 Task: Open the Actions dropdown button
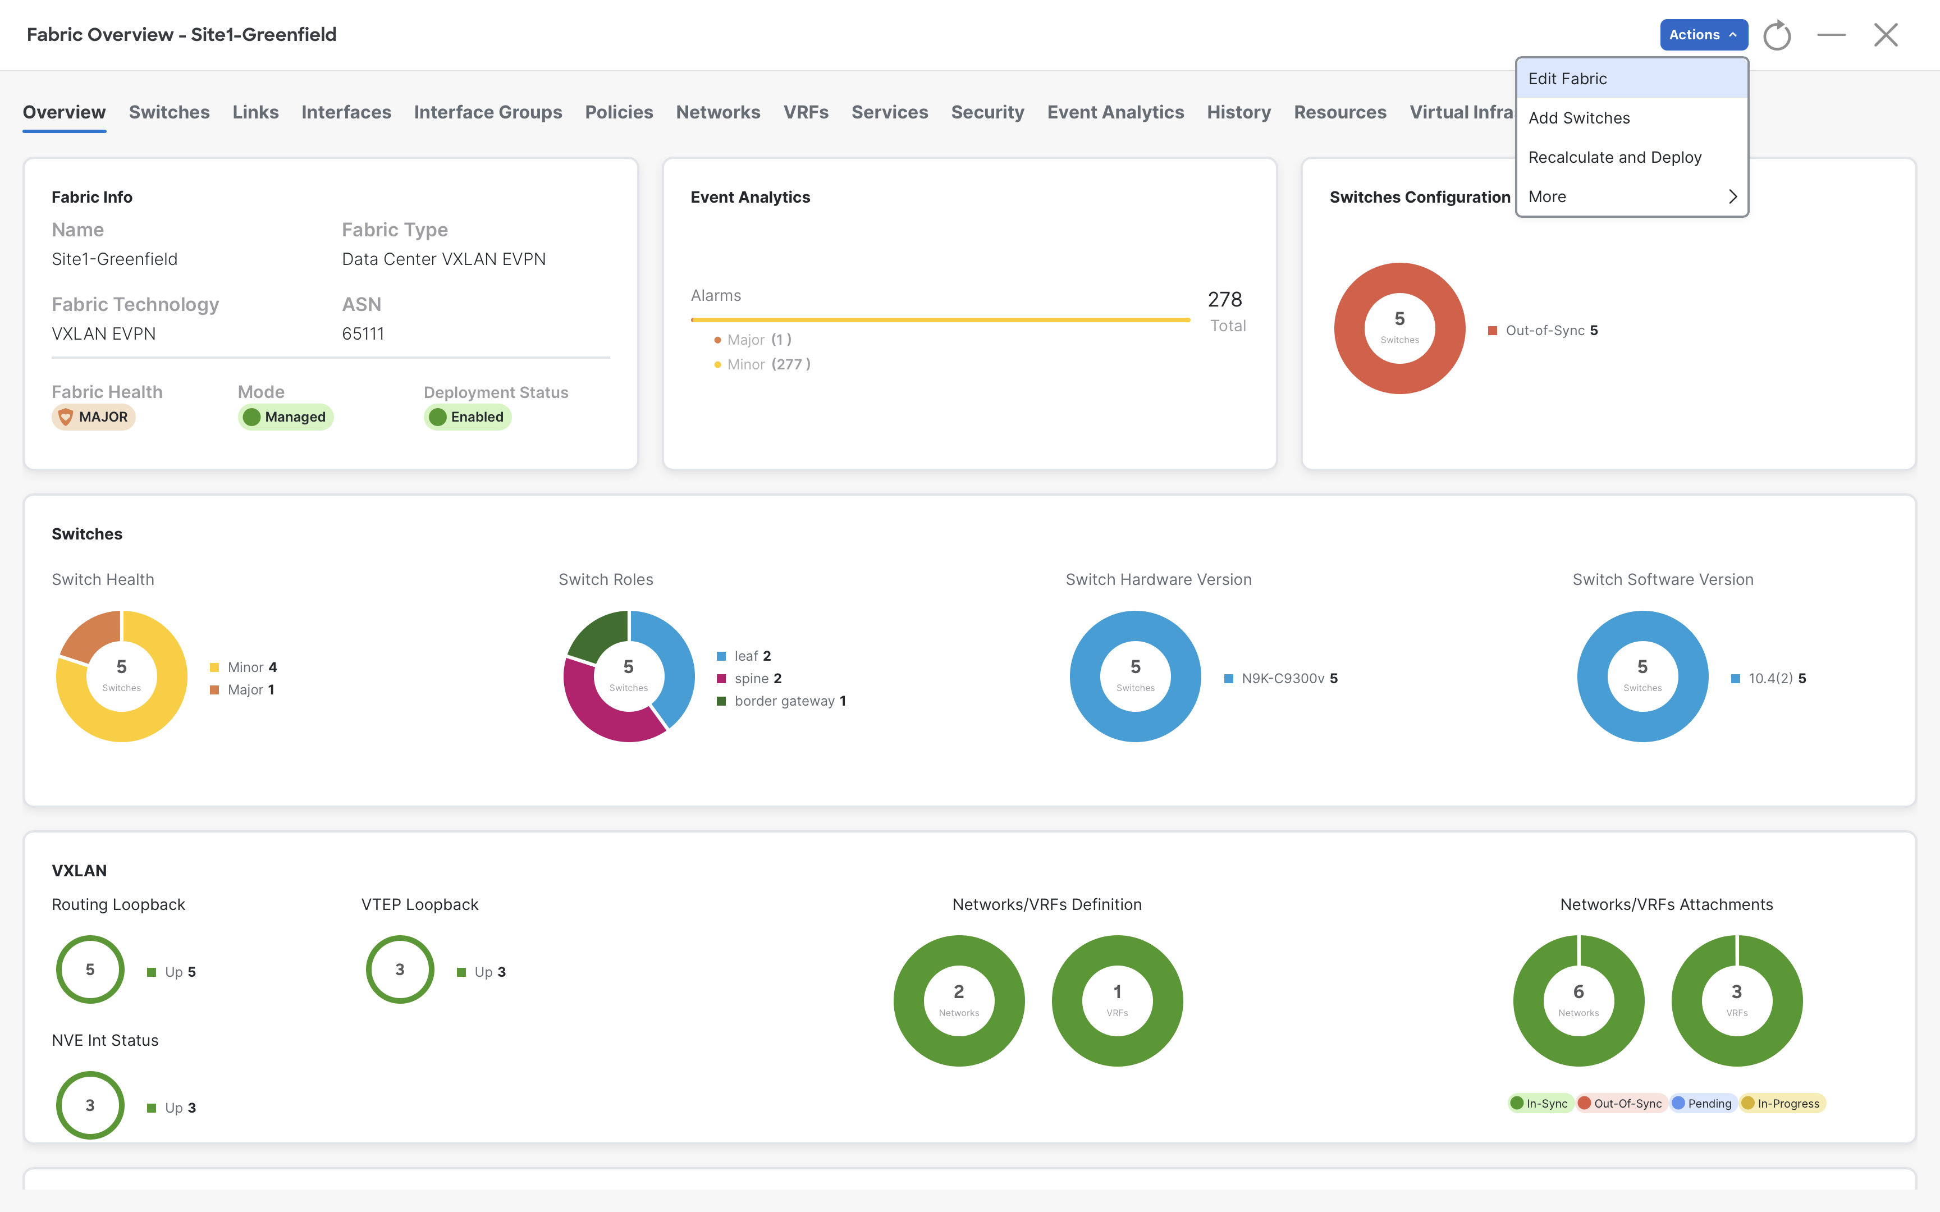click(x=1703, y=35)
